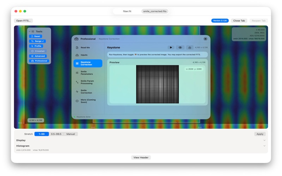Click the Apply button

coord(260,134)
